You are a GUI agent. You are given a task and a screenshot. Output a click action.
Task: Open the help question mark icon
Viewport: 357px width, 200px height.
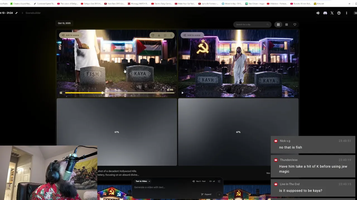[339, 13]
